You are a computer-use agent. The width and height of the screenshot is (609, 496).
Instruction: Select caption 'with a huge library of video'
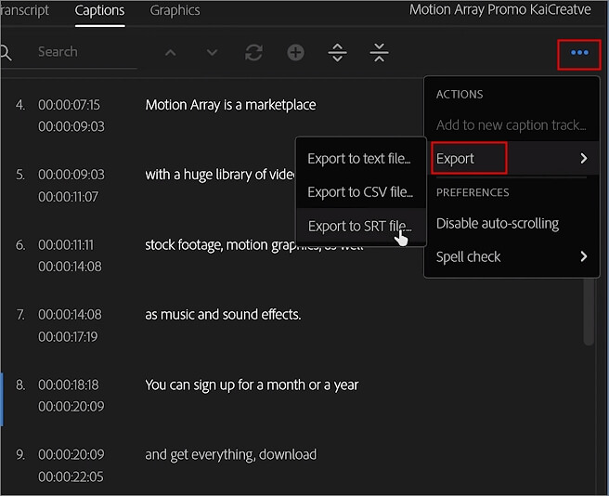click(220, 175)
